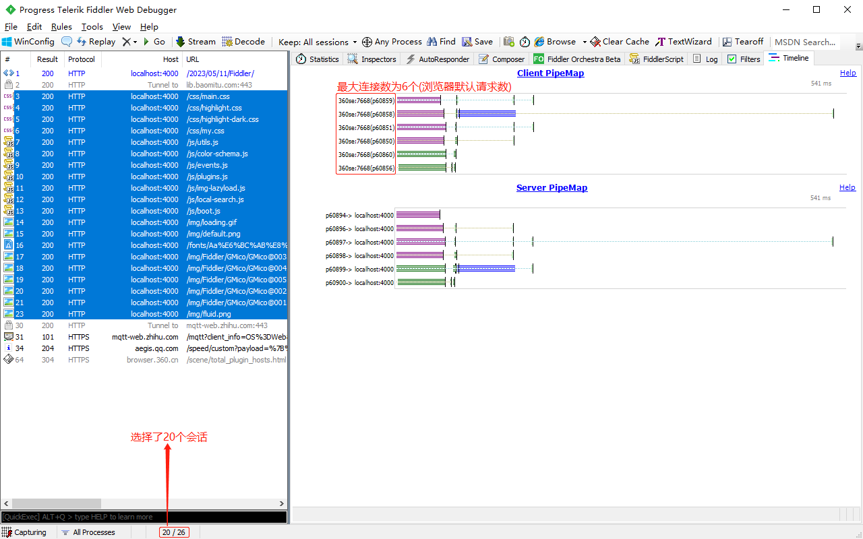Open WinConfig tool
863x539 pixels.
(x=28, y=42)
